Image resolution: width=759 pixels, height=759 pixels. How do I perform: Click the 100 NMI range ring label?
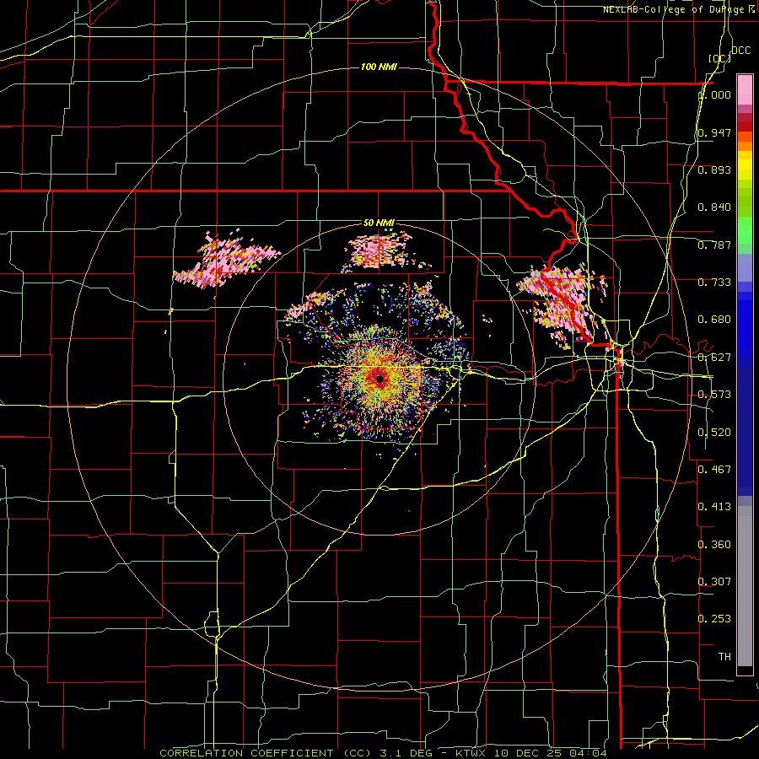379,67
